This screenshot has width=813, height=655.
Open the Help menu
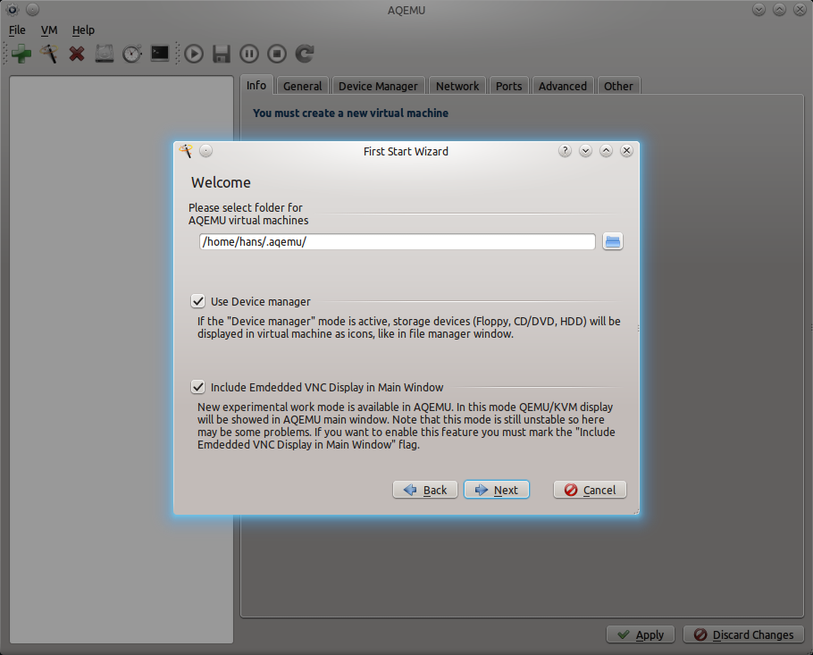coord(83,30)
